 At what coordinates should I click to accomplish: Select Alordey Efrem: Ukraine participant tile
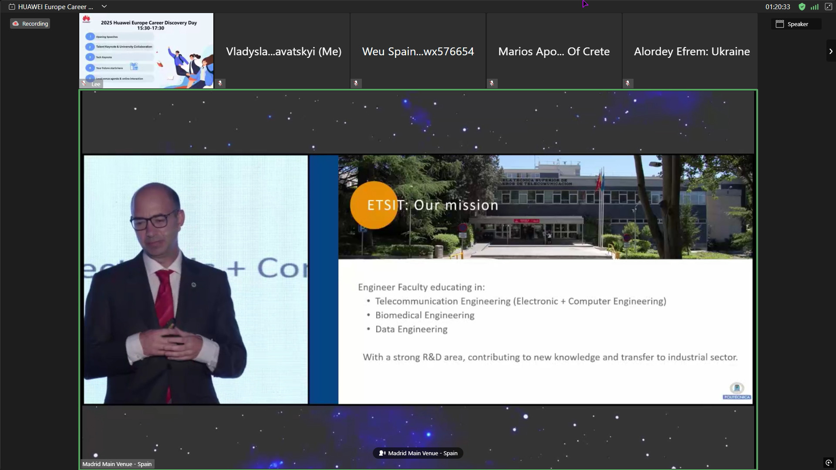(690, 51)
